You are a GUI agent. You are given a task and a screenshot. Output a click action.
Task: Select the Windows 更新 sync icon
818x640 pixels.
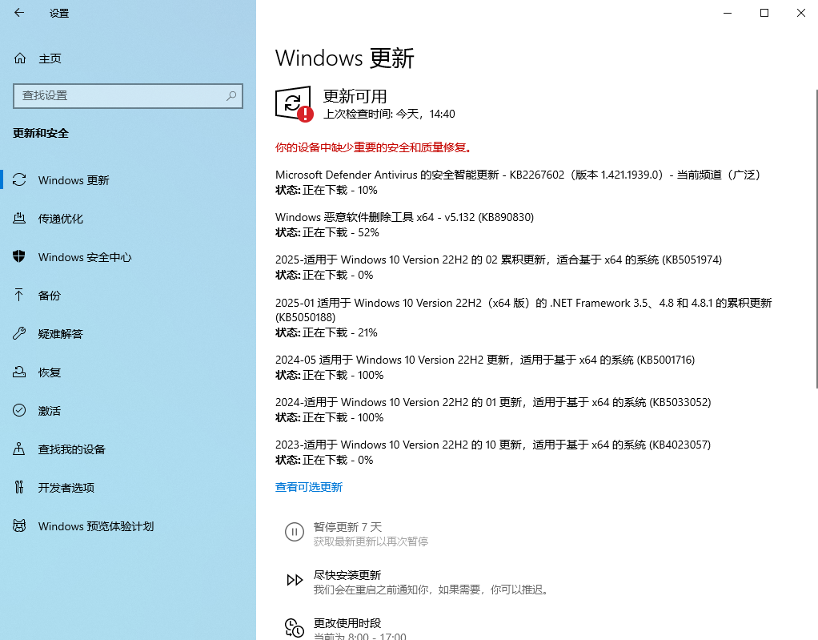click(19, 180)
